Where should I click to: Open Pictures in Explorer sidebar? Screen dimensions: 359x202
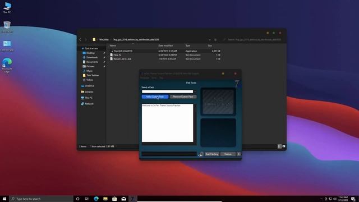[90, 66]
